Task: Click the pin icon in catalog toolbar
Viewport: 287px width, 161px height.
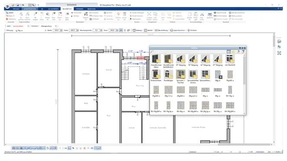Action: point(239,52)
